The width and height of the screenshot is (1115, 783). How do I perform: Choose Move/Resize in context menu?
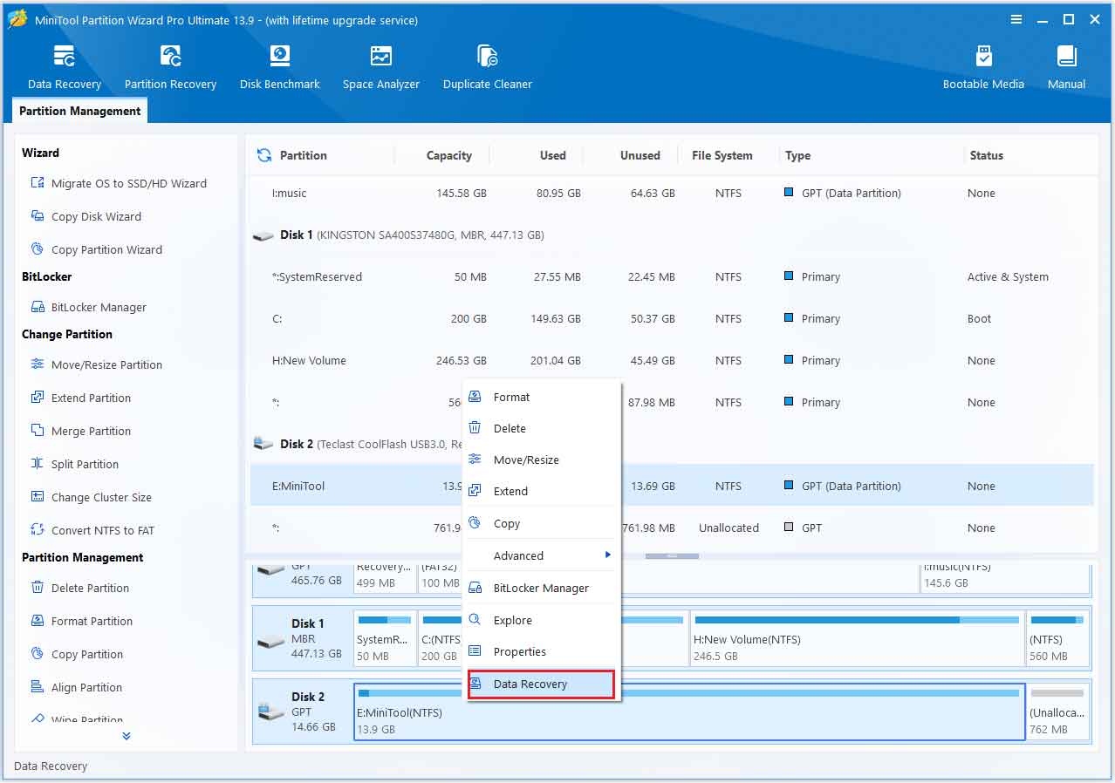pos(541,460)
